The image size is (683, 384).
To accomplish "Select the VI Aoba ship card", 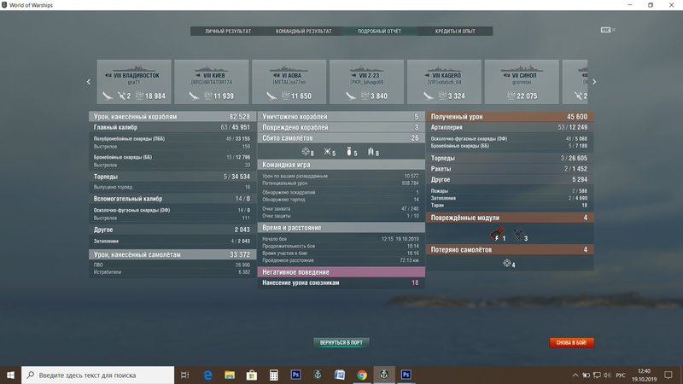I will (x=289, y=82).
